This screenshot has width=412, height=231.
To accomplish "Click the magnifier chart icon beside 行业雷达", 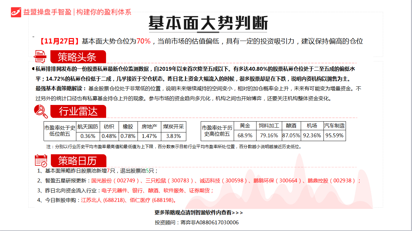I will [41, 111].
